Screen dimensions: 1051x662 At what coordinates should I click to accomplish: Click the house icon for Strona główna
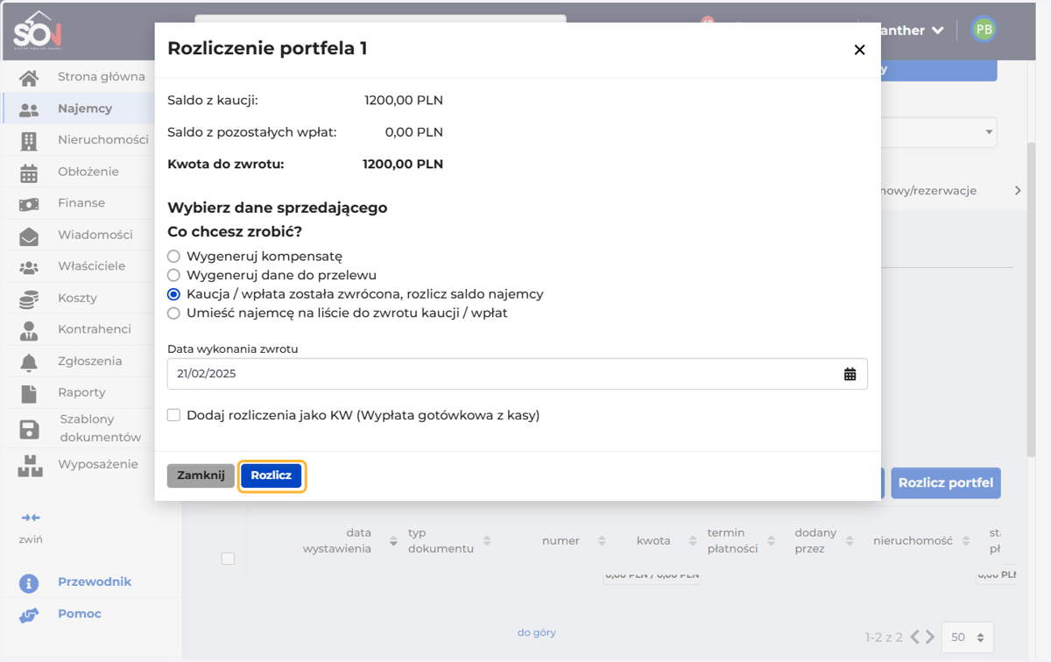[29, 77]
